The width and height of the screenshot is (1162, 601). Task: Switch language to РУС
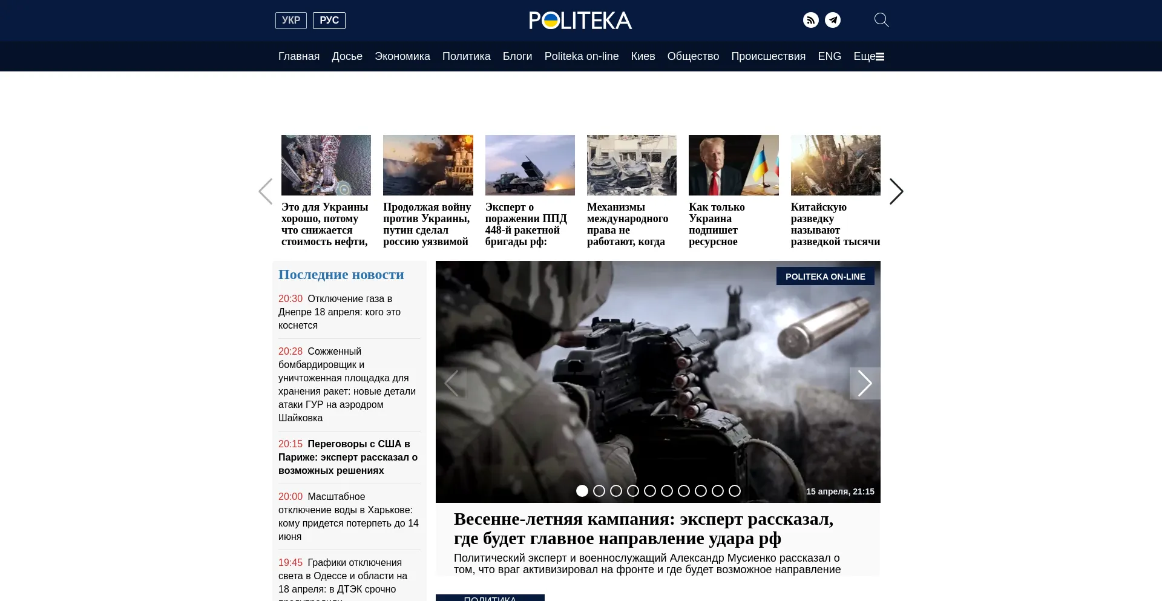pyautogui.click(x=329, y=21)
